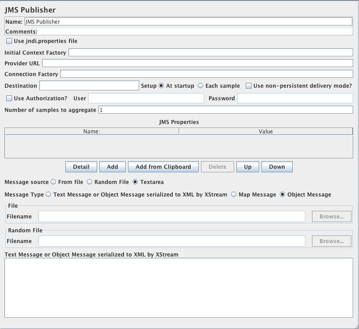Click into the Provider URL field
359x329 pixels.
(x=197, y=64)
